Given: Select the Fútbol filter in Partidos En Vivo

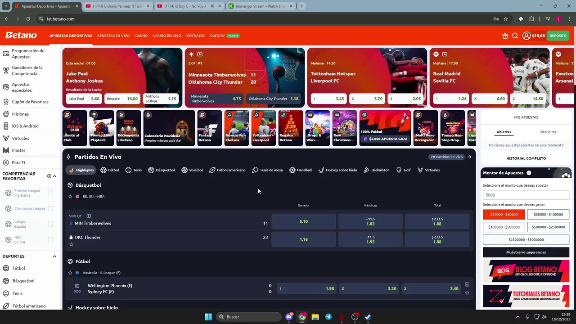Looking at the screenshot, I should 110,170.
